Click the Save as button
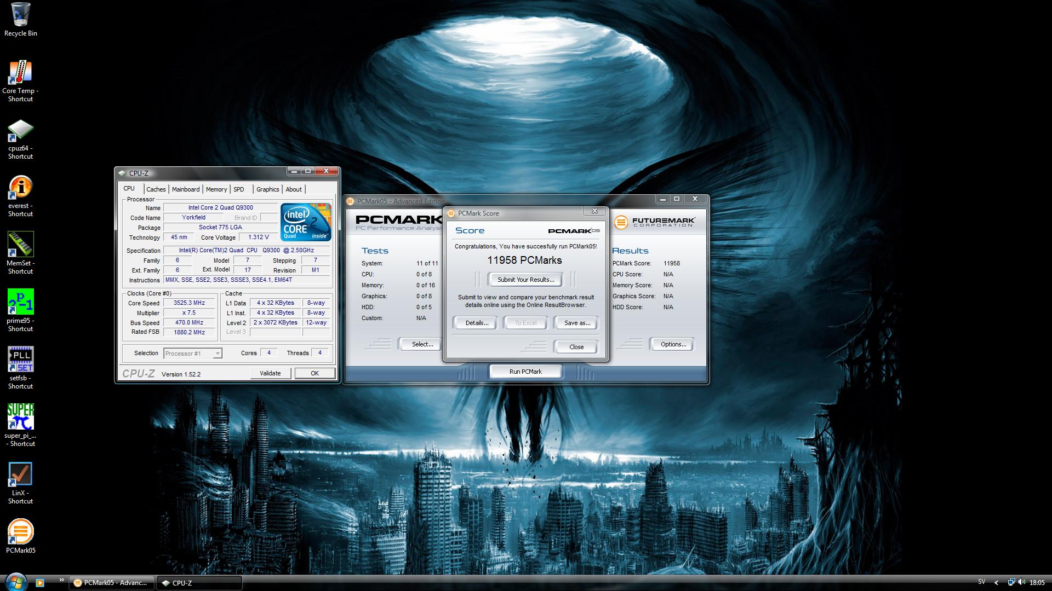This screenshot has height=591, width=1052. point(577,323)
